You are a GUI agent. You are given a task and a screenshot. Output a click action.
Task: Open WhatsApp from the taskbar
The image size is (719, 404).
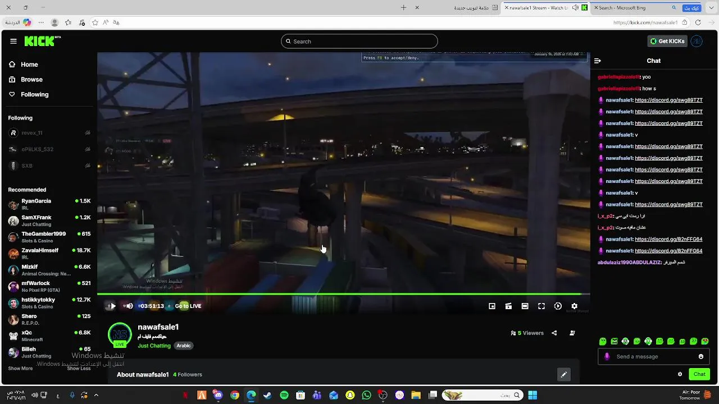(x=367, y=395)
